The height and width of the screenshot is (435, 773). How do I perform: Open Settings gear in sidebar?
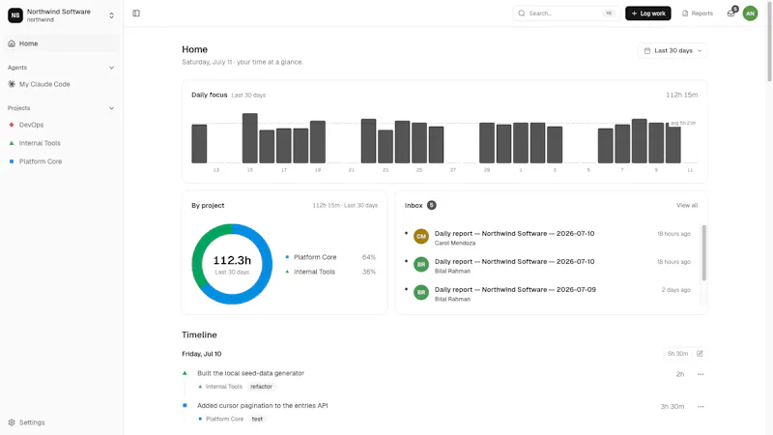pyautogui.click(x=27, y=422)
